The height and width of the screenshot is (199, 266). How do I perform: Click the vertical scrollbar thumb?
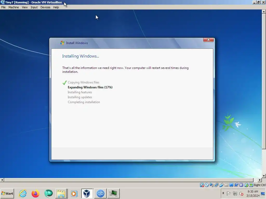(264, 81)
